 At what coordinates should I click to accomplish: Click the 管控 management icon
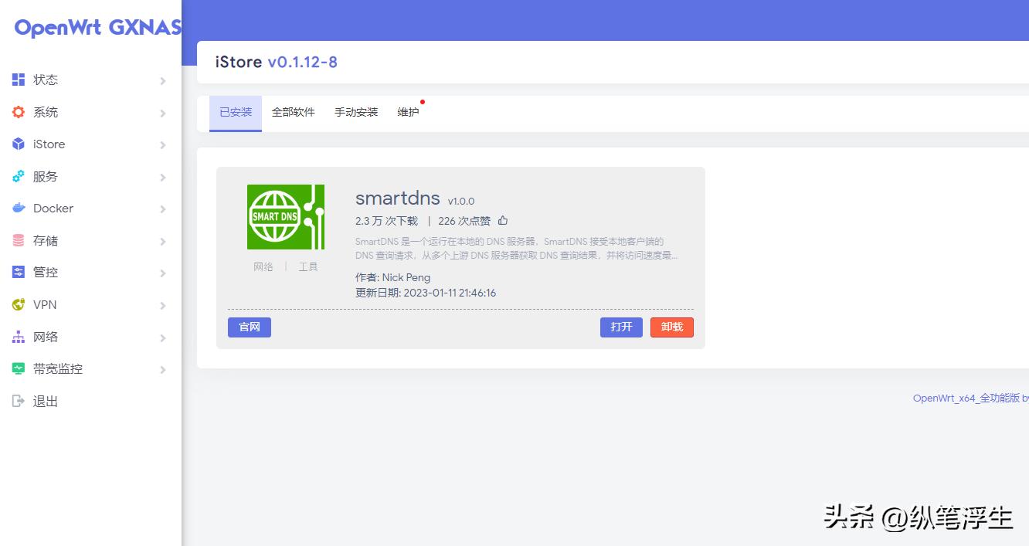click(x=18, y=272)
